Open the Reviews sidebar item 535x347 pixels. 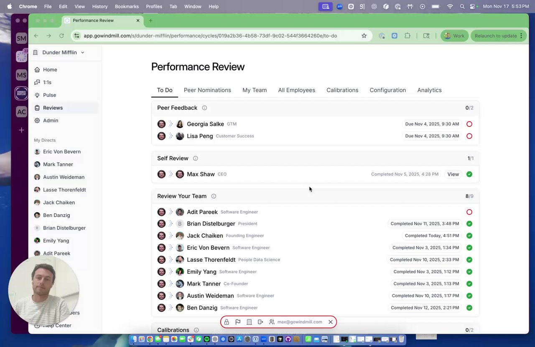click(x=64, y=108)
